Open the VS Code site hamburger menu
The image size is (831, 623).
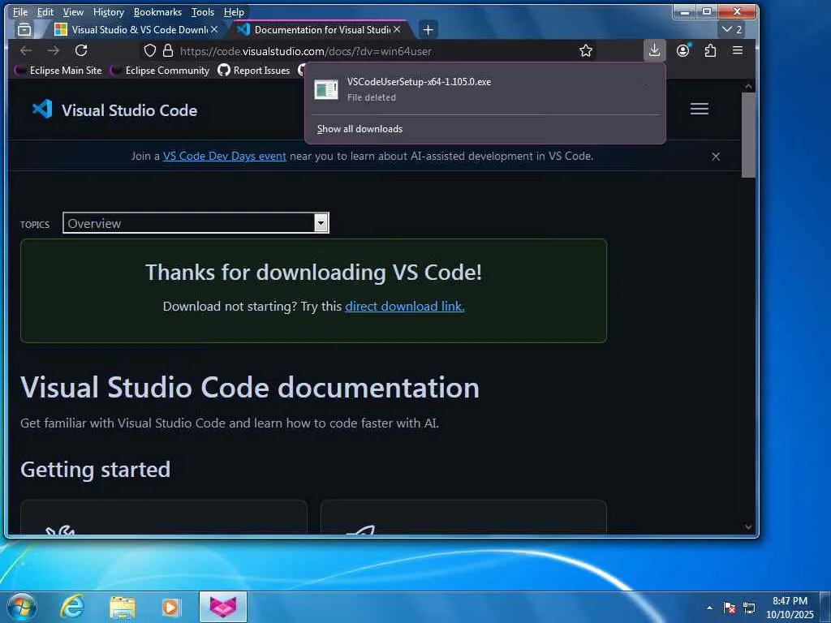click(700, 109)
